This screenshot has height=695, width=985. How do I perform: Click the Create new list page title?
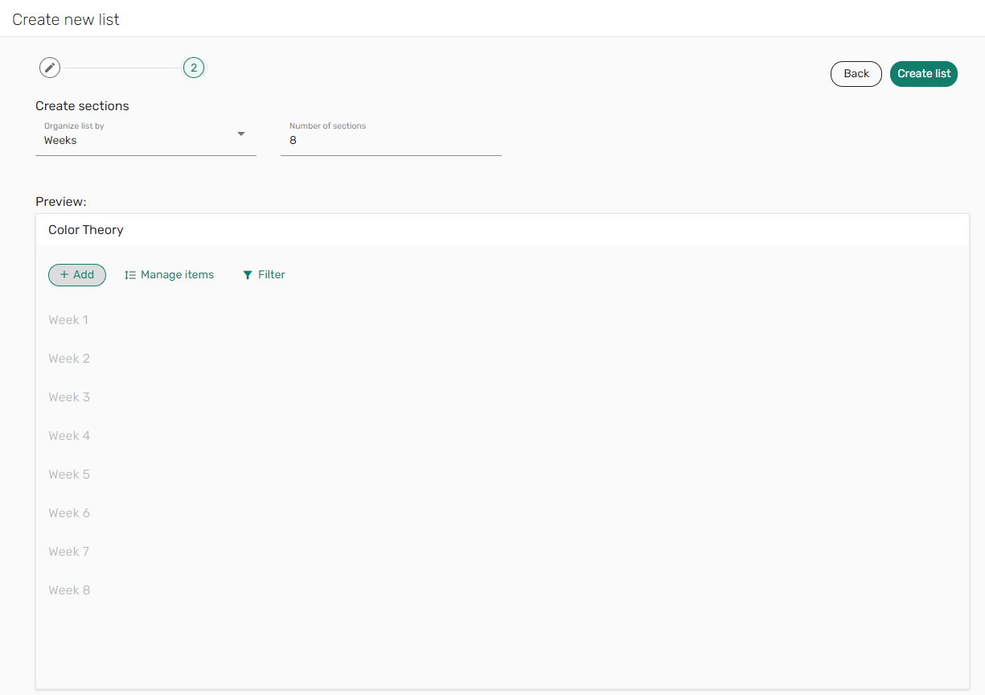[x=66, y=19]
